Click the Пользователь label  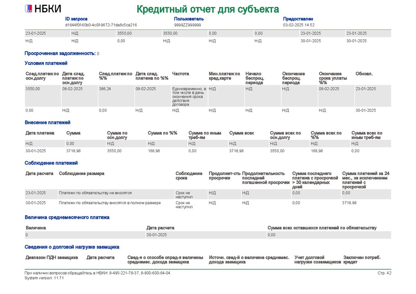tap(188, 19)
